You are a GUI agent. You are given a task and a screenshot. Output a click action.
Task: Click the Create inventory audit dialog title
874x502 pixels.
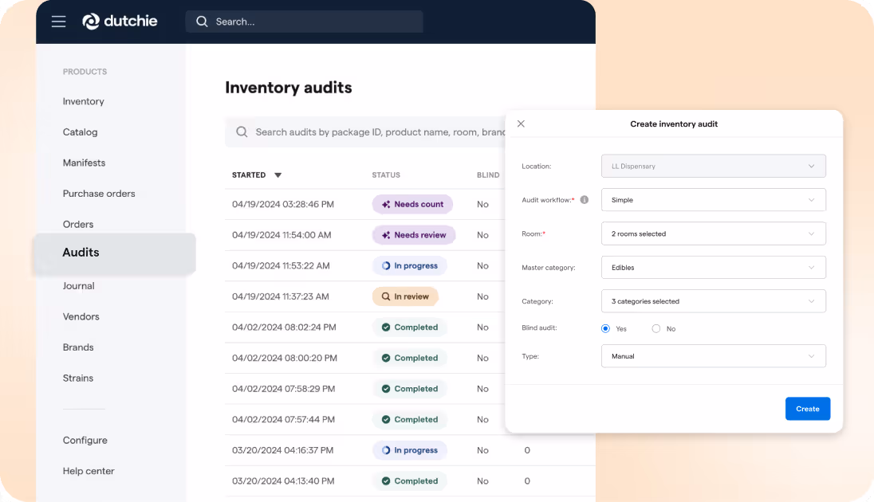[674, 124]
